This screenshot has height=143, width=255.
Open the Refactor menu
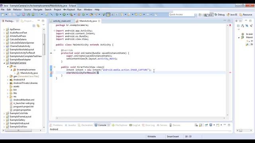(17, 10)
